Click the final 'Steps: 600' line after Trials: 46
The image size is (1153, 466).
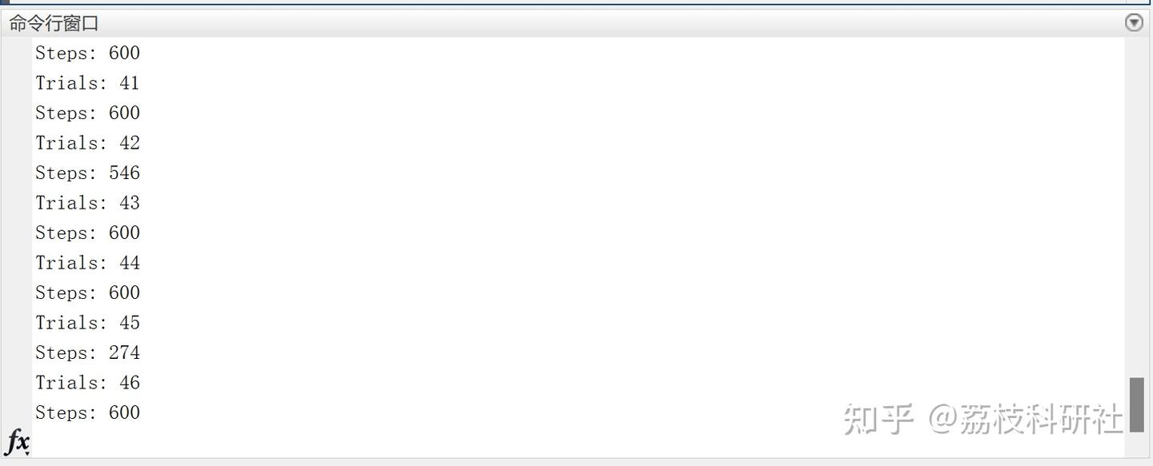pos(87,412)
